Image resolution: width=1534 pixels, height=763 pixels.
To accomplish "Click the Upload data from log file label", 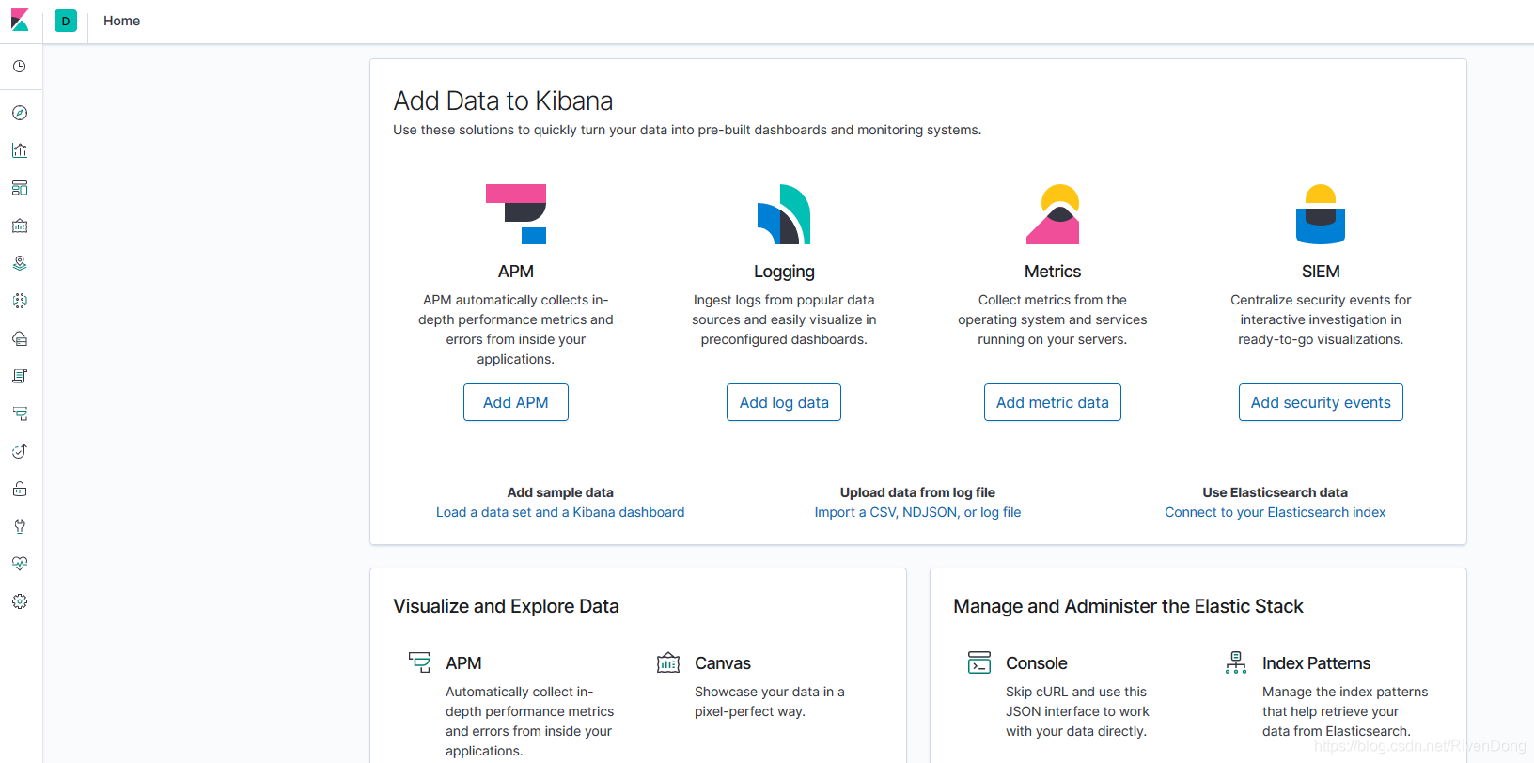I will click(x=917, y=492).
